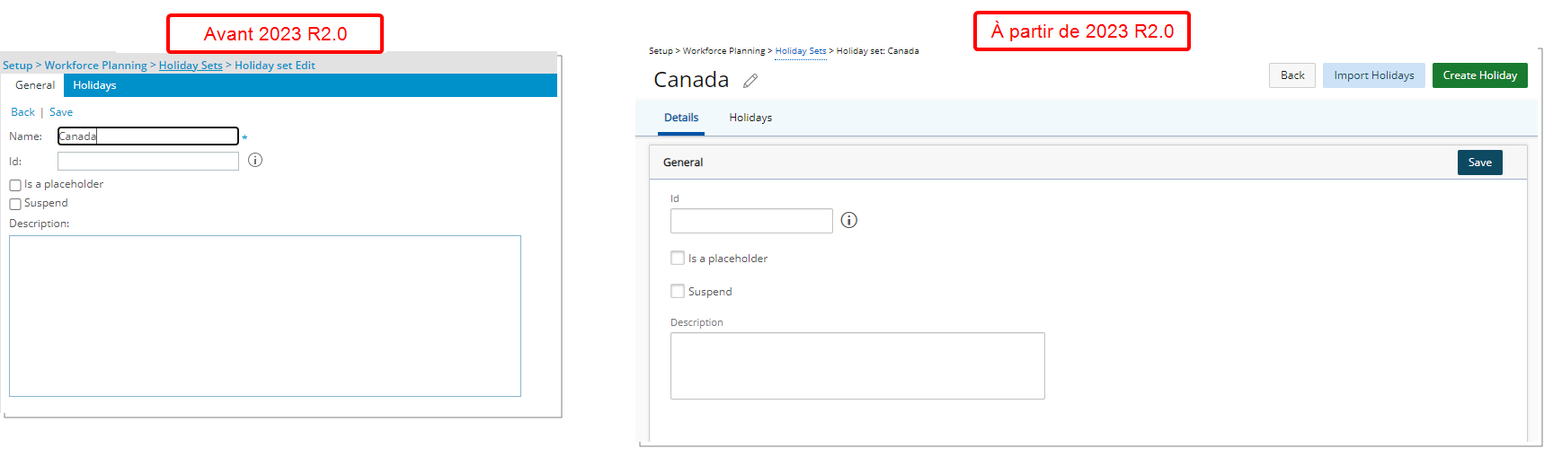Tick 'Is a placeholder' checkbox in old layout
This screenshot has height=457, width=1553.
15,185
